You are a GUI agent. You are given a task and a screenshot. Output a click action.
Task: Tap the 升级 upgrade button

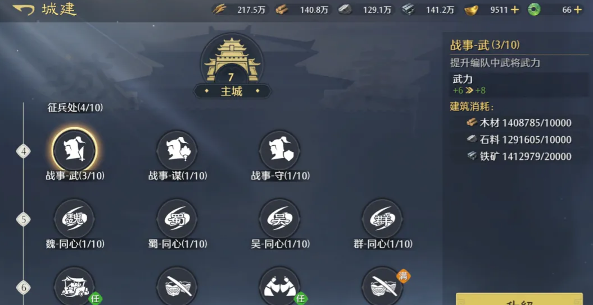[519, 299]
